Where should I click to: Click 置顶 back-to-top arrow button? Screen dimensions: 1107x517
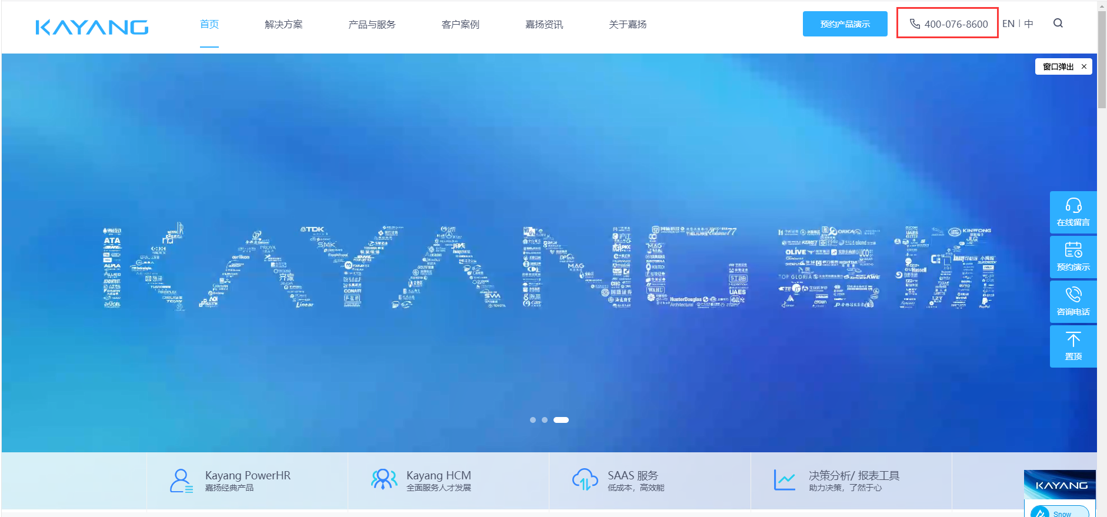click(x=1073, y=346)
